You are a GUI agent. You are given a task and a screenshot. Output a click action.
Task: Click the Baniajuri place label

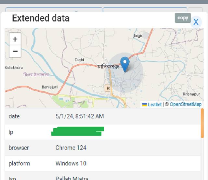coord(49,87)
